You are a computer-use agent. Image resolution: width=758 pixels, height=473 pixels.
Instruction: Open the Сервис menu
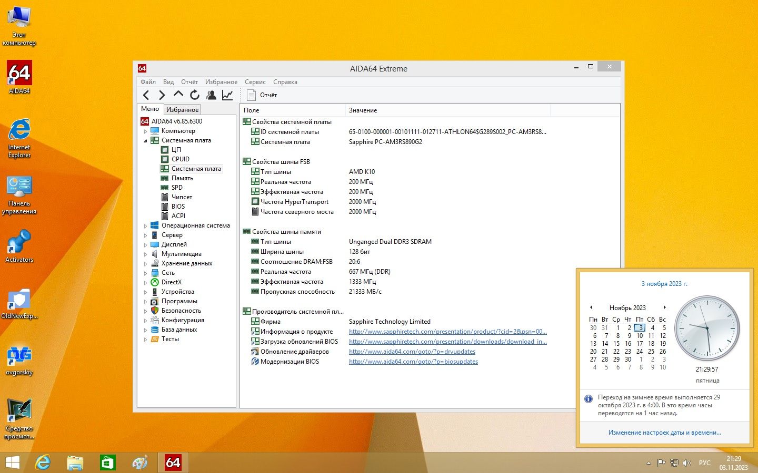pyautogui.click(x=255, y=82)
